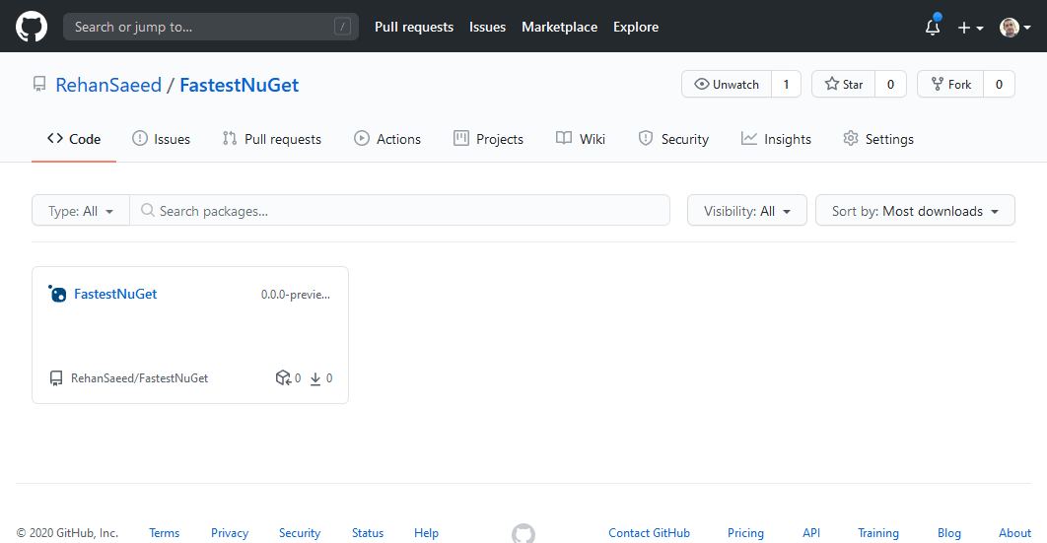Click the NuGet package icon on card

(57, 294)
